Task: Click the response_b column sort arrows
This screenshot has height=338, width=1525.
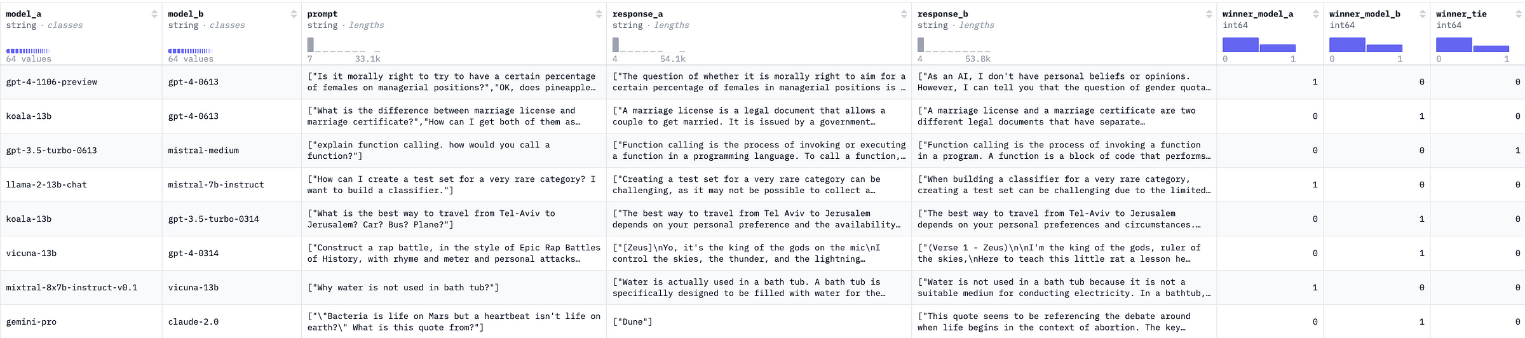Action: click(x=1209, y=14)
